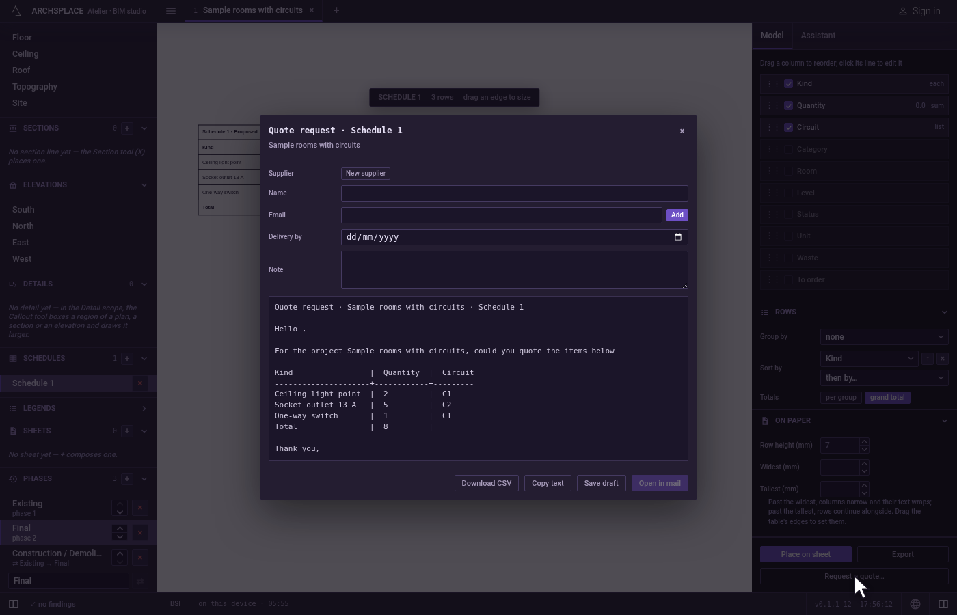Add a new phase with the plus icon
Screen dimensions: 957x615
tap(127, 479)
